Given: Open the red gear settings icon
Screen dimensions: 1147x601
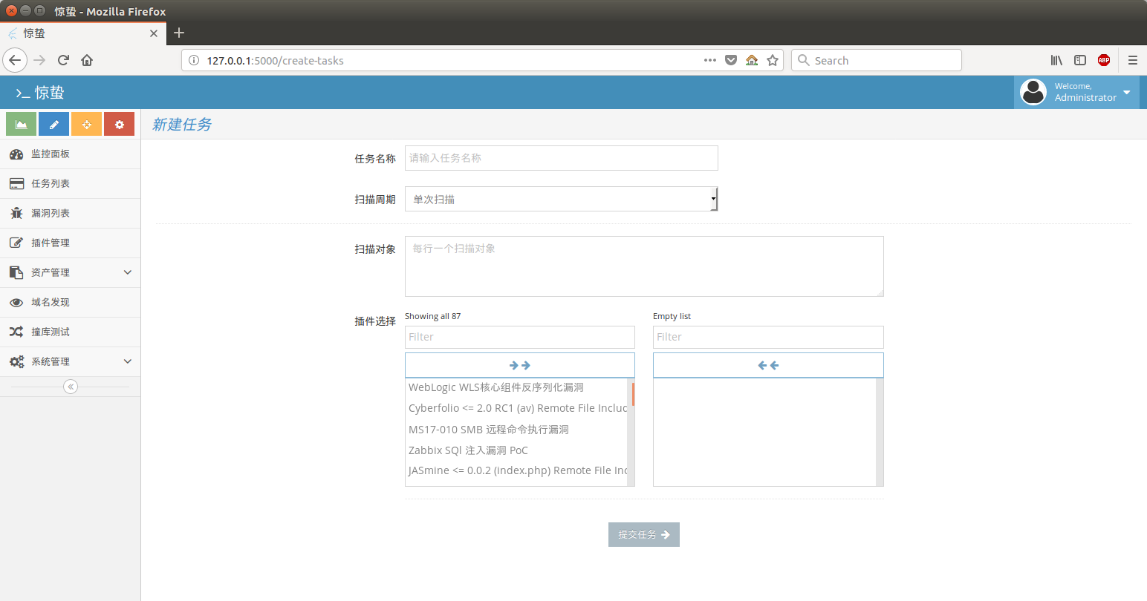Looking at the screenshot, I should [x=119, y=124].
